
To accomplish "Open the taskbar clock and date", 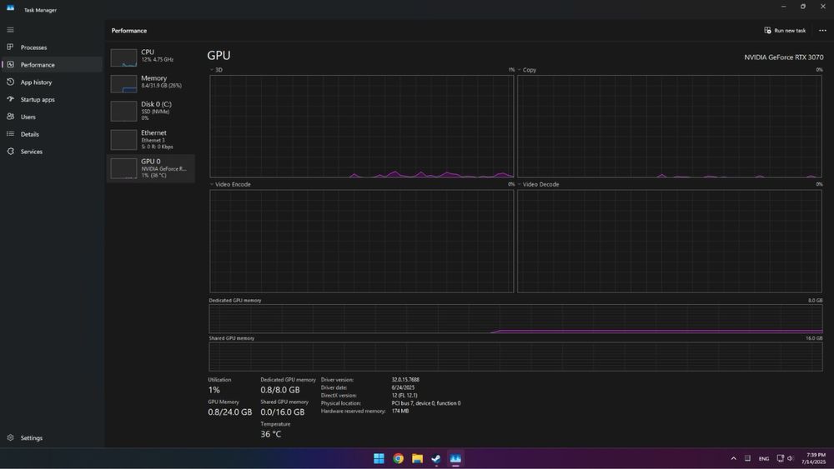I will point(814,458).
